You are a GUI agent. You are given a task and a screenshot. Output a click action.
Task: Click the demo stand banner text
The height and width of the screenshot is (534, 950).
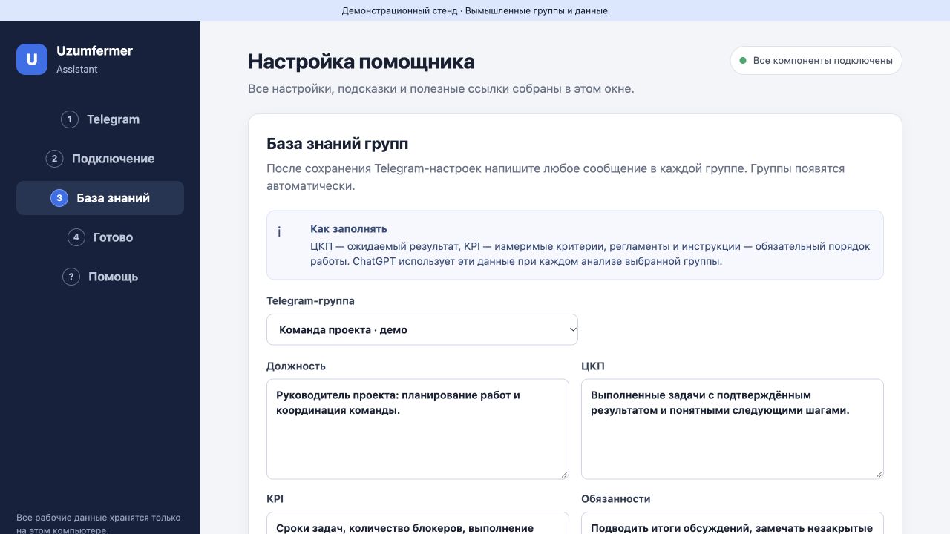[475, 10]
